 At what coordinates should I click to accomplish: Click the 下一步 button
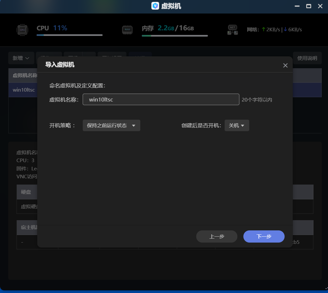pos(264,236)
